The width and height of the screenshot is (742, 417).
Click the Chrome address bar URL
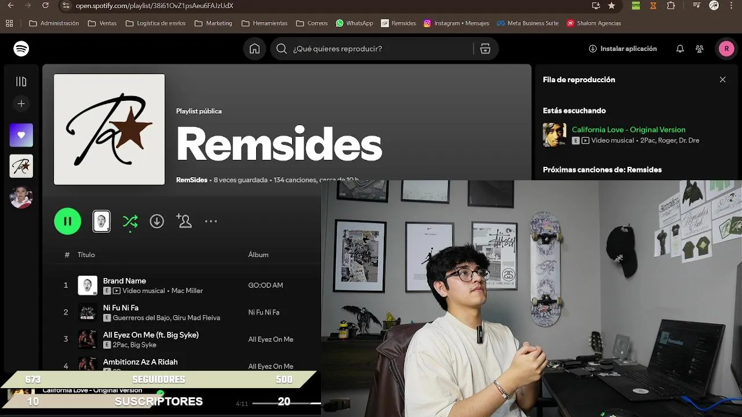click(x=155, y=5)
